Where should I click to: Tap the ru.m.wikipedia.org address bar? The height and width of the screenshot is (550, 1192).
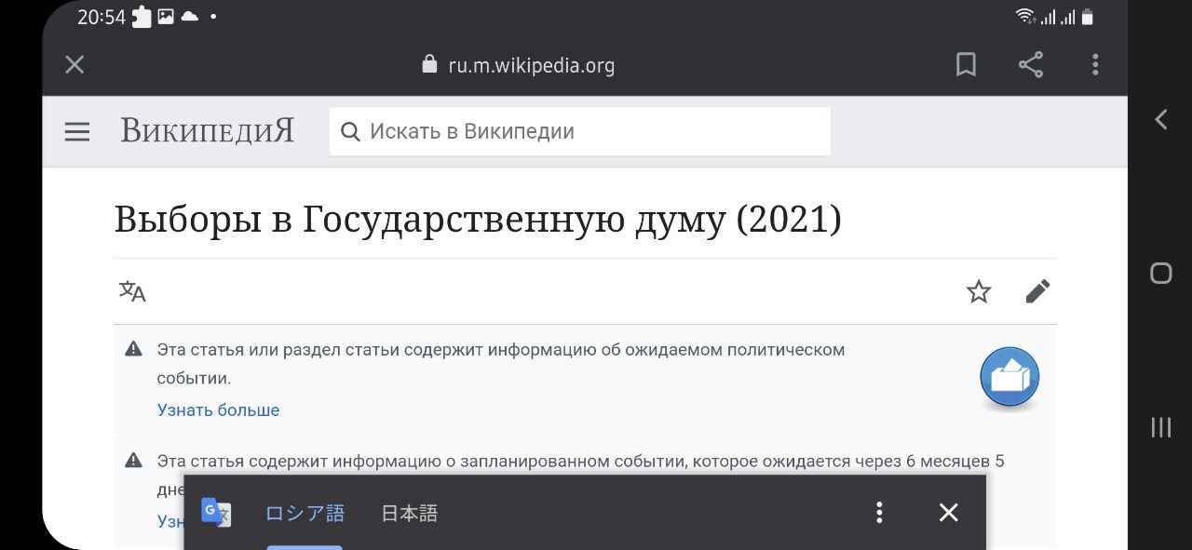(x=532, y=65)
